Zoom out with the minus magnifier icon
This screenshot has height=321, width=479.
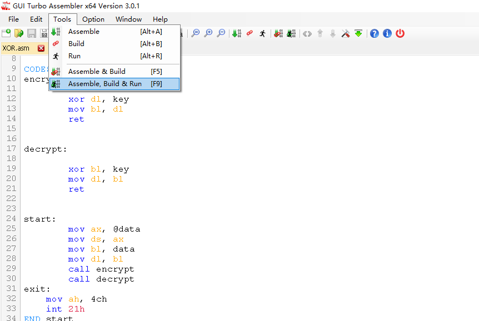221,33
